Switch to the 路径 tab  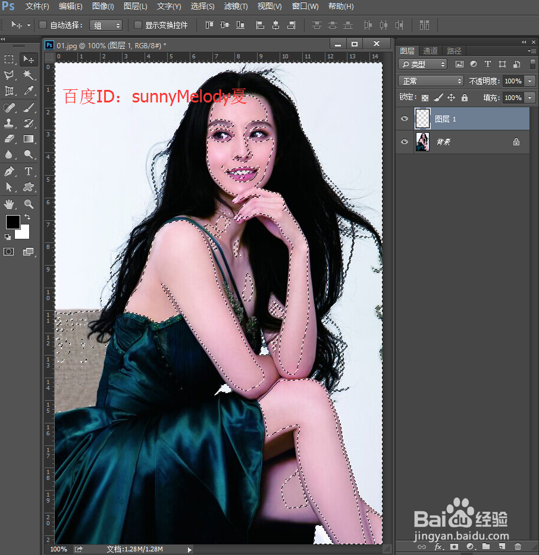(454, 51)
